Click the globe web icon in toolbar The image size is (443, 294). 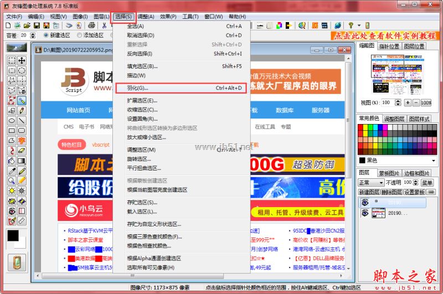coord(338,25)
